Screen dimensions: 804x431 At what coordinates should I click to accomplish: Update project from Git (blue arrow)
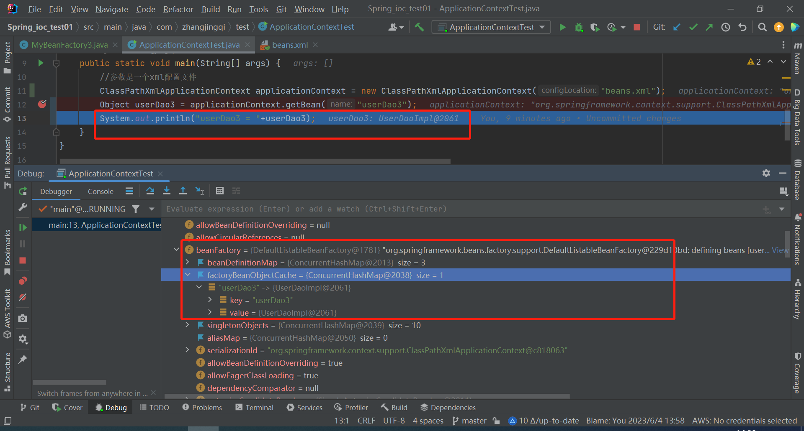click(x=677, y=27)
